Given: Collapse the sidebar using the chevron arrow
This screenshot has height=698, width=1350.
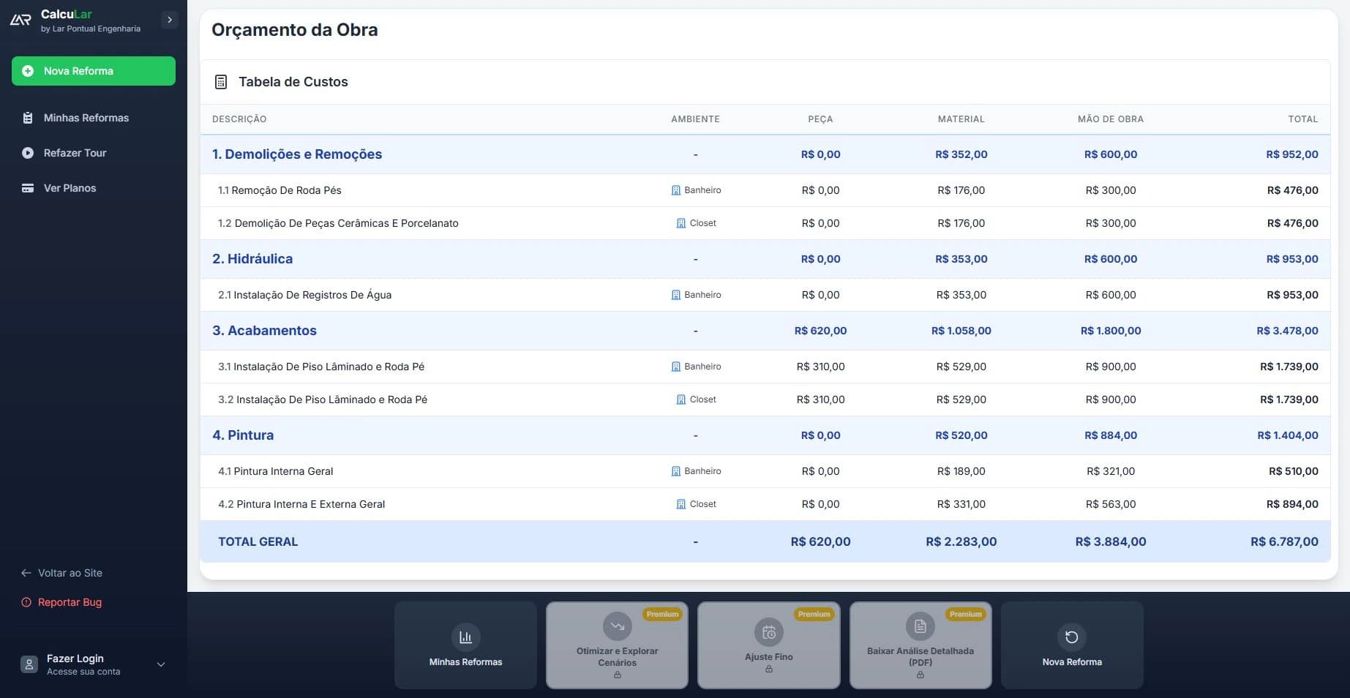Looking at the screenshot, I should point(170,20).
